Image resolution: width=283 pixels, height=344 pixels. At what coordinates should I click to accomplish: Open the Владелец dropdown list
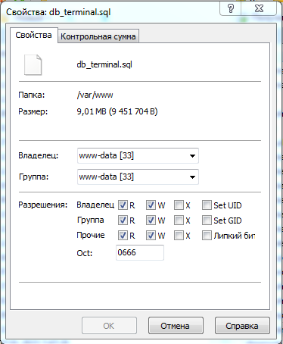coord(138,155)
